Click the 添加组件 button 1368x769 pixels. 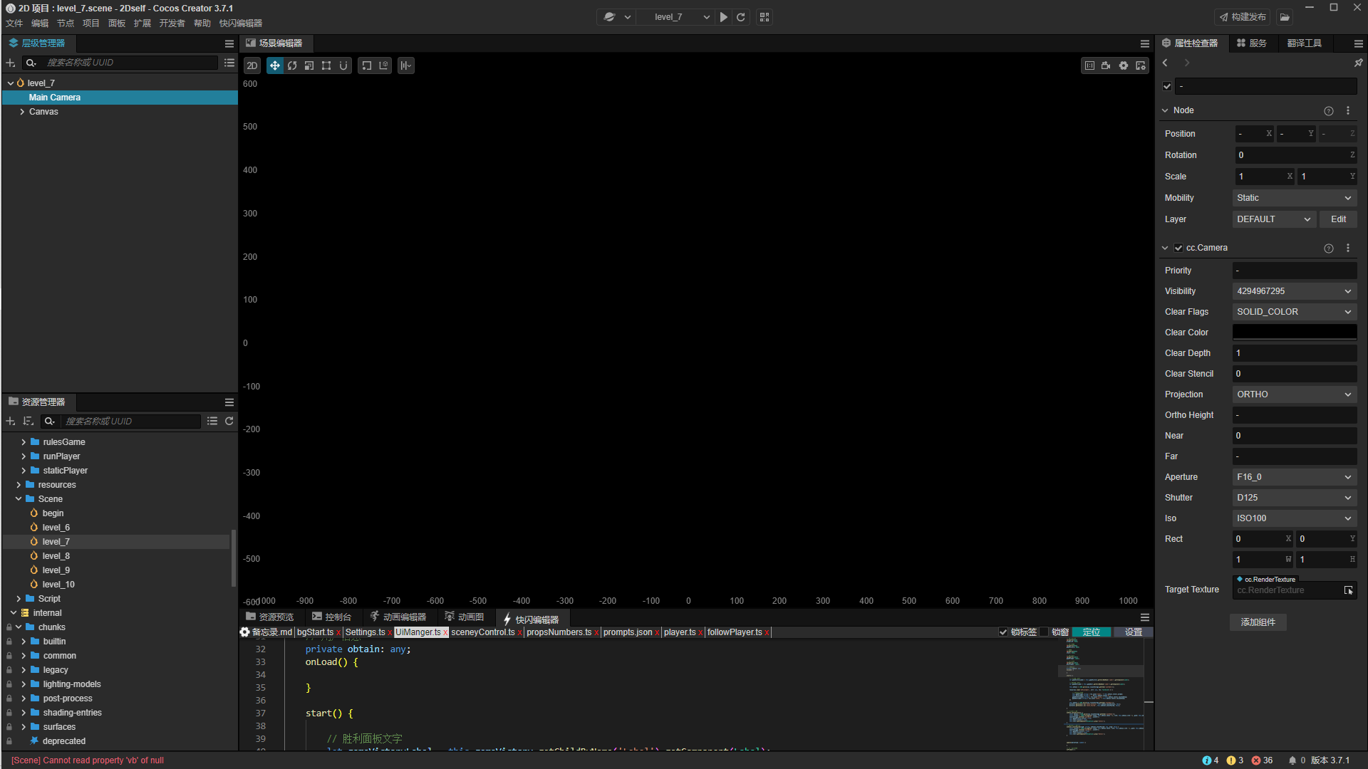pyautogui.click(x=1258, y=622)
